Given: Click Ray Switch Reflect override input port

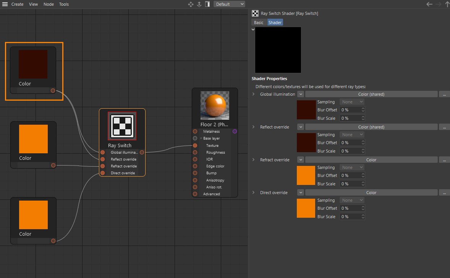Looking at the screenshot, I should [x=102, y=159].
